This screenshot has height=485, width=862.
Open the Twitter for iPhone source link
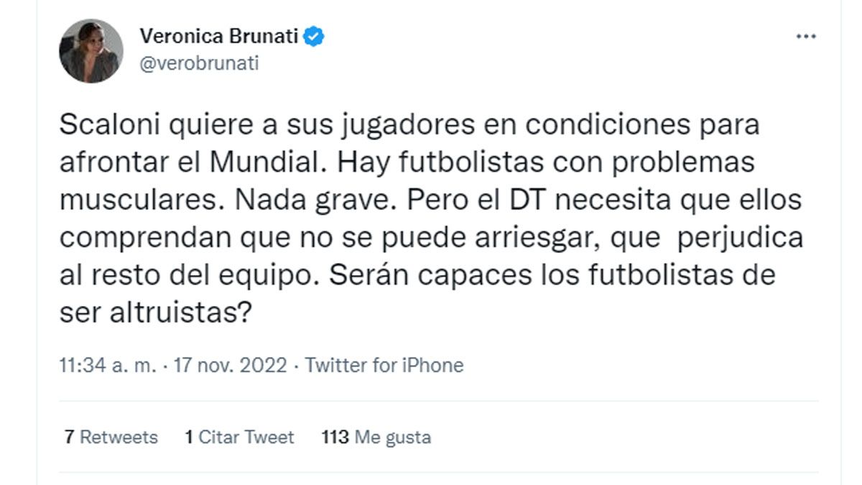(x=384, y=365)
